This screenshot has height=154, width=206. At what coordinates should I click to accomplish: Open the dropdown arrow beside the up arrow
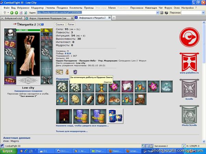tap(8, 13)
